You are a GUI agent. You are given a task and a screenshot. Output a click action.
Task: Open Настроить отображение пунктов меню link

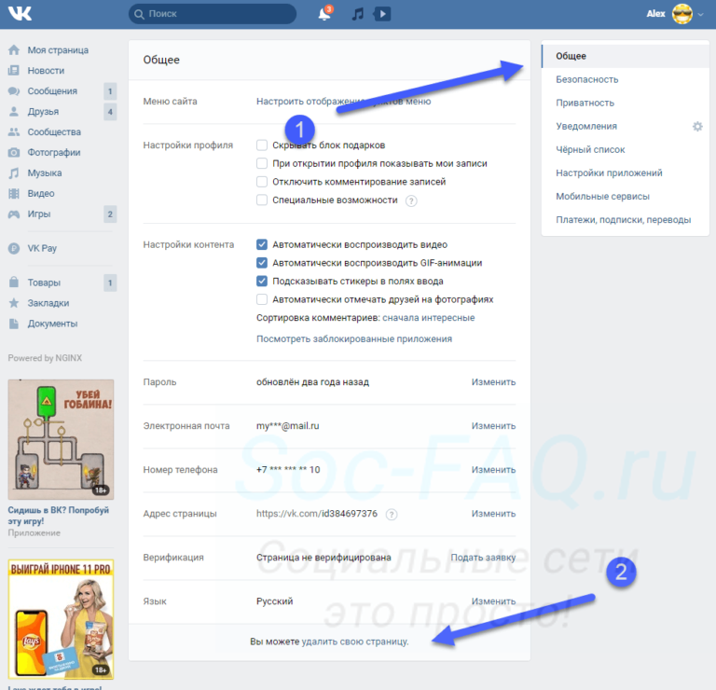coord(343,102)
